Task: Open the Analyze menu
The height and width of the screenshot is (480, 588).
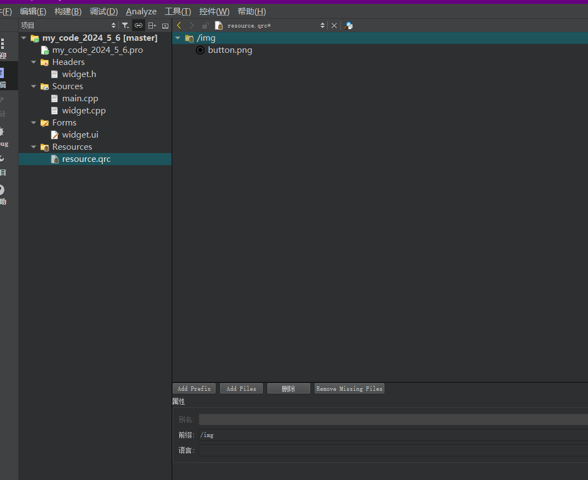Action: pyautogui.click(x=141, y=12)
